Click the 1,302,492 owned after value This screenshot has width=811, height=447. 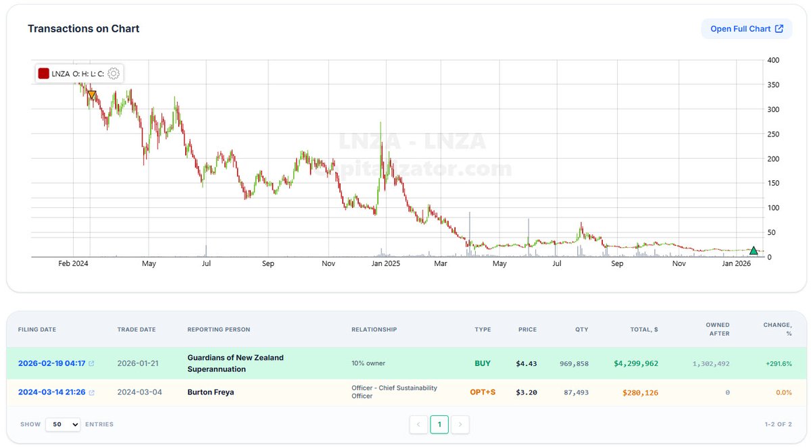coord(711,363)
